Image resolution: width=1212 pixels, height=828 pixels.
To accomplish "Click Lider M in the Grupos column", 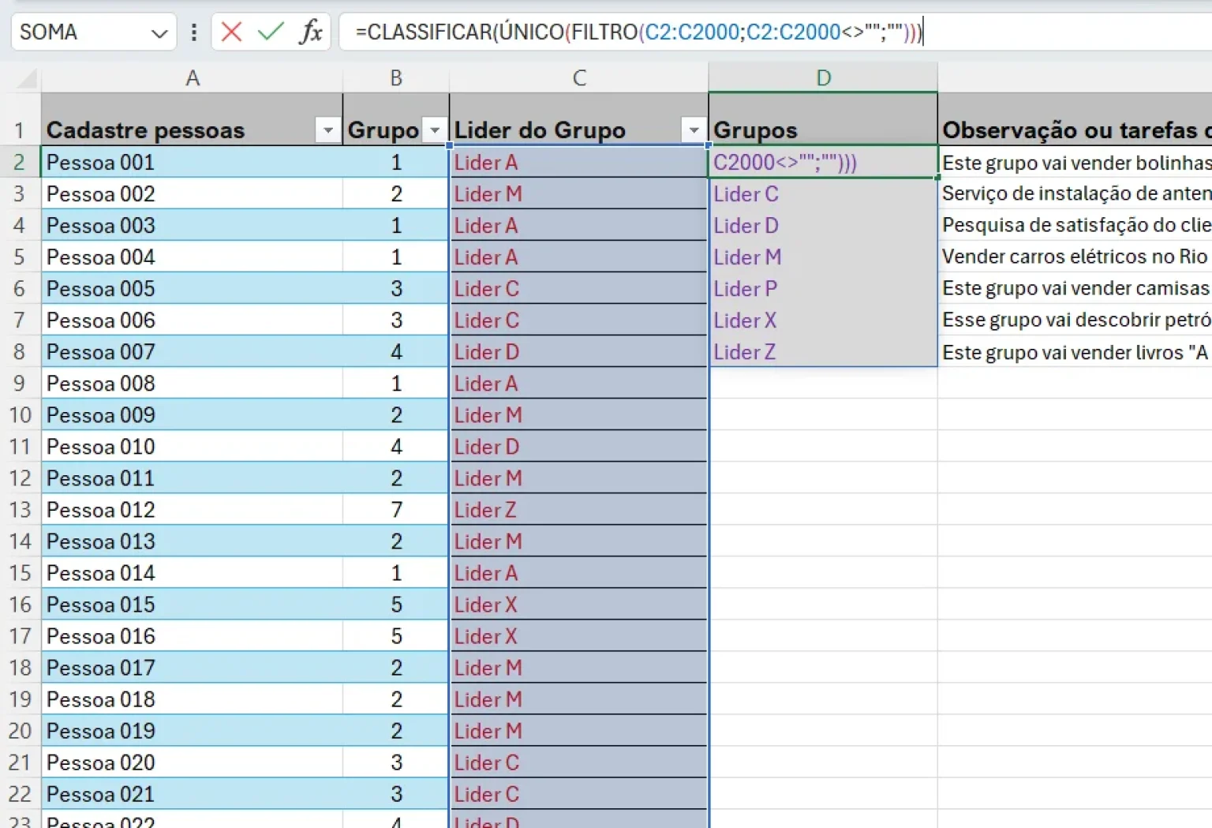I will tap(823, 257).
